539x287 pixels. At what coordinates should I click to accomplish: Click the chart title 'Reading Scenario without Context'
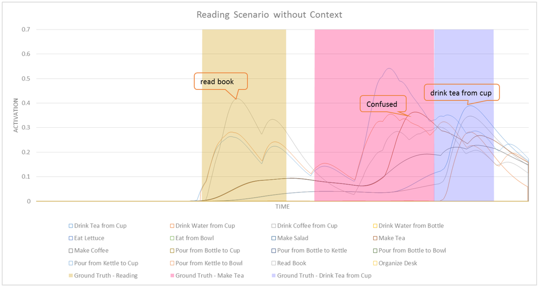click(x=269, y=15)
